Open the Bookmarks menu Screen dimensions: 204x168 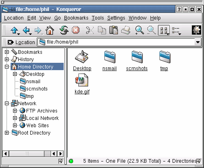[76, 18]
